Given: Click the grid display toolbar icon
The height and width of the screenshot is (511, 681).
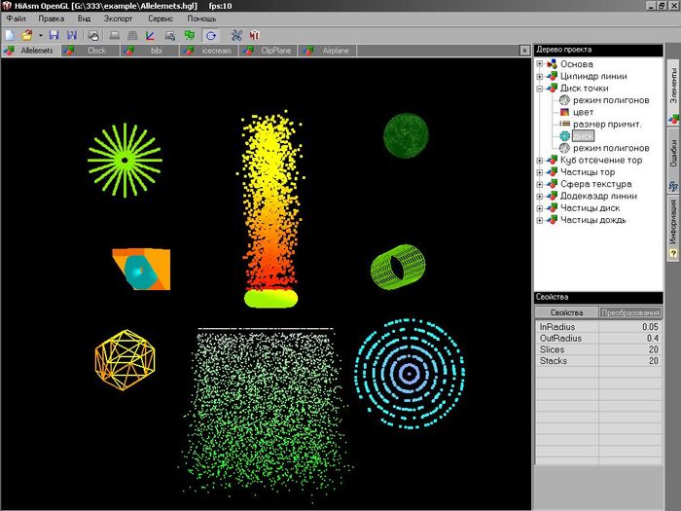Looking at the screenshot, I should 132,36.
